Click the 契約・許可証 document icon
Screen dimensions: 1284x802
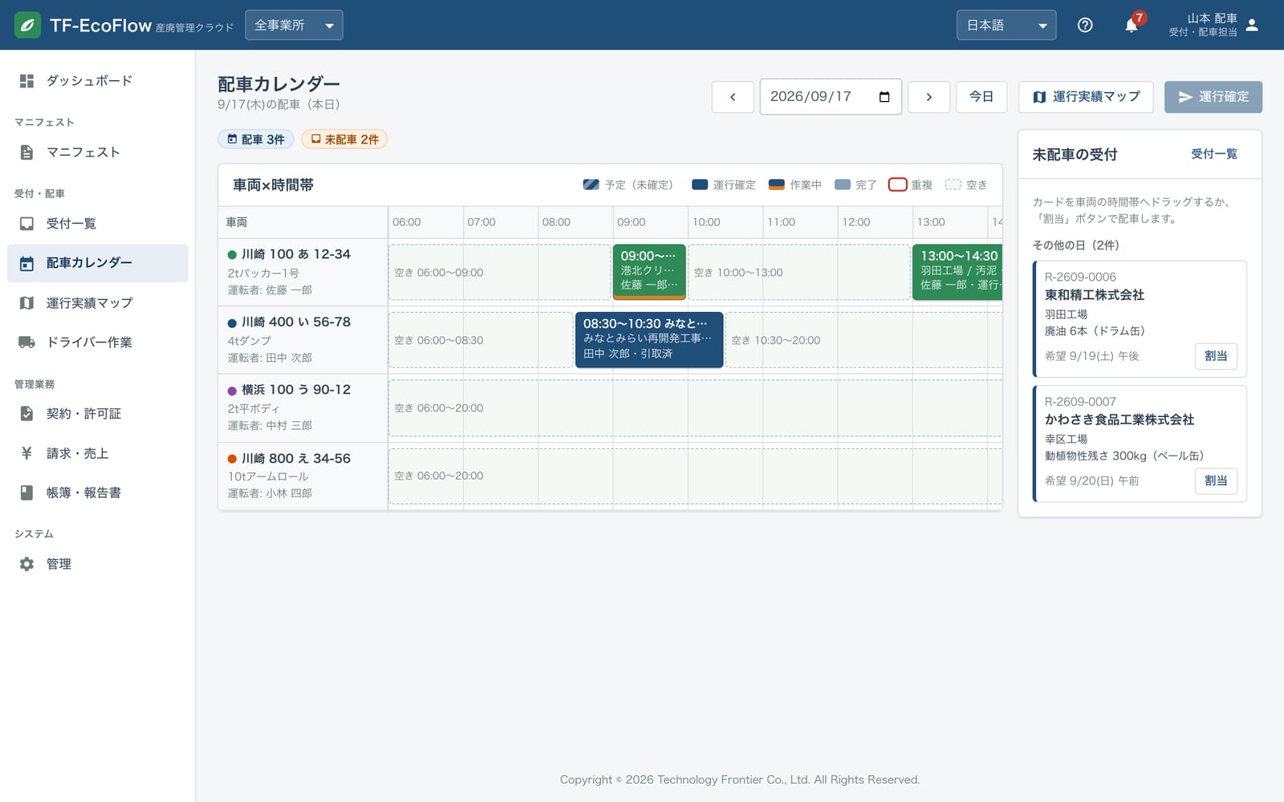click(x=26, y=414)
